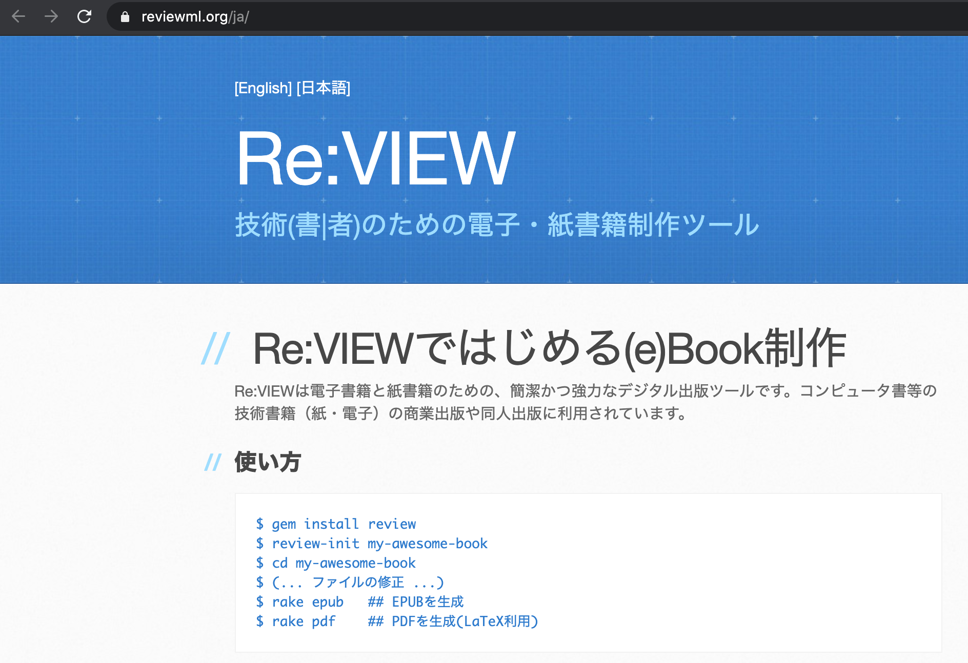Click the subtitle 技術(書|者)のための電子・紙書籍制作ツール
Image resolution: width=968 pixels, height=663 pixels.
[497, 225]
